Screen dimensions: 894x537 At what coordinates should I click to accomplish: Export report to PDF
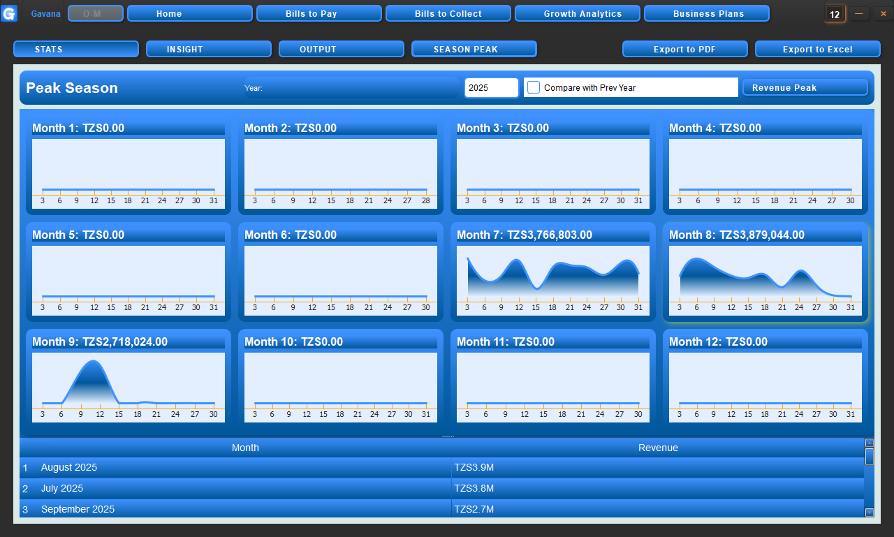tap(685, 49)
